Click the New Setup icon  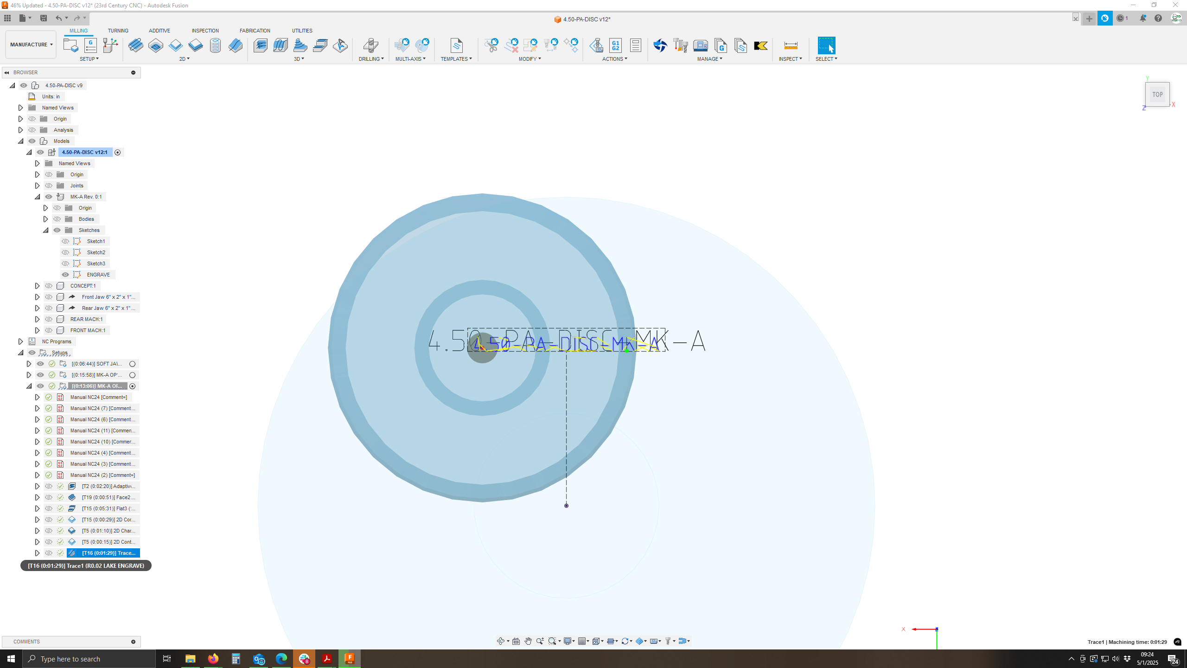(x=70, y=45)
